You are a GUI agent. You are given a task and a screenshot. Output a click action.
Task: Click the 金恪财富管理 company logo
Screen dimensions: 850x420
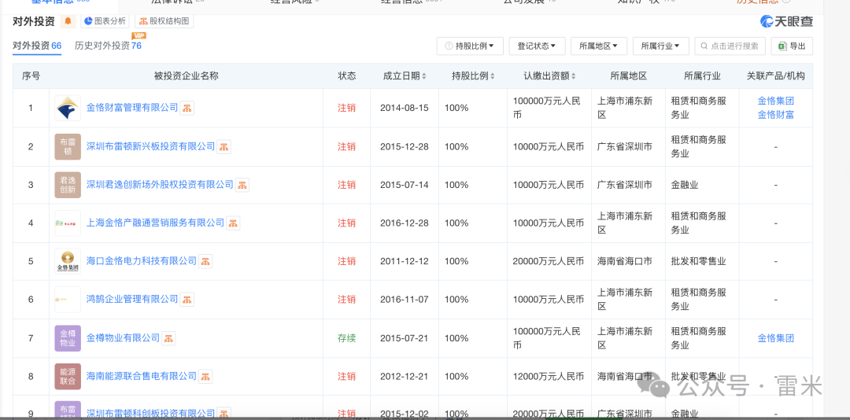pyautogui.click(x=68, y=108)
